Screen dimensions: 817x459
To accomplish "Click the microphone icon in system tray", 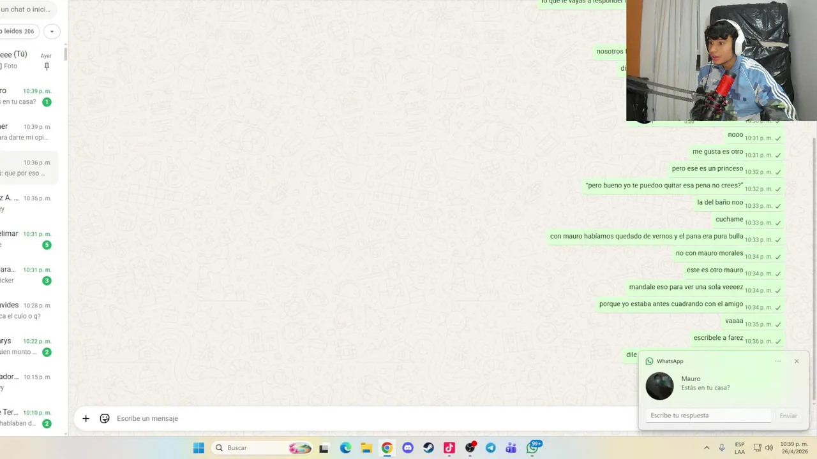I will pyautogui.click(x=722, y=448).
